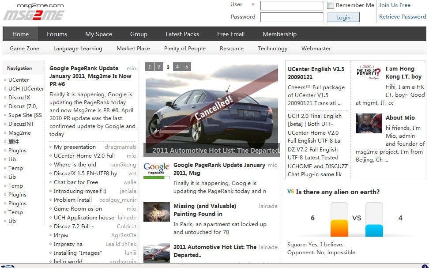
Task: Click the VS icon beside the alien poll
Action: [290, 191]
